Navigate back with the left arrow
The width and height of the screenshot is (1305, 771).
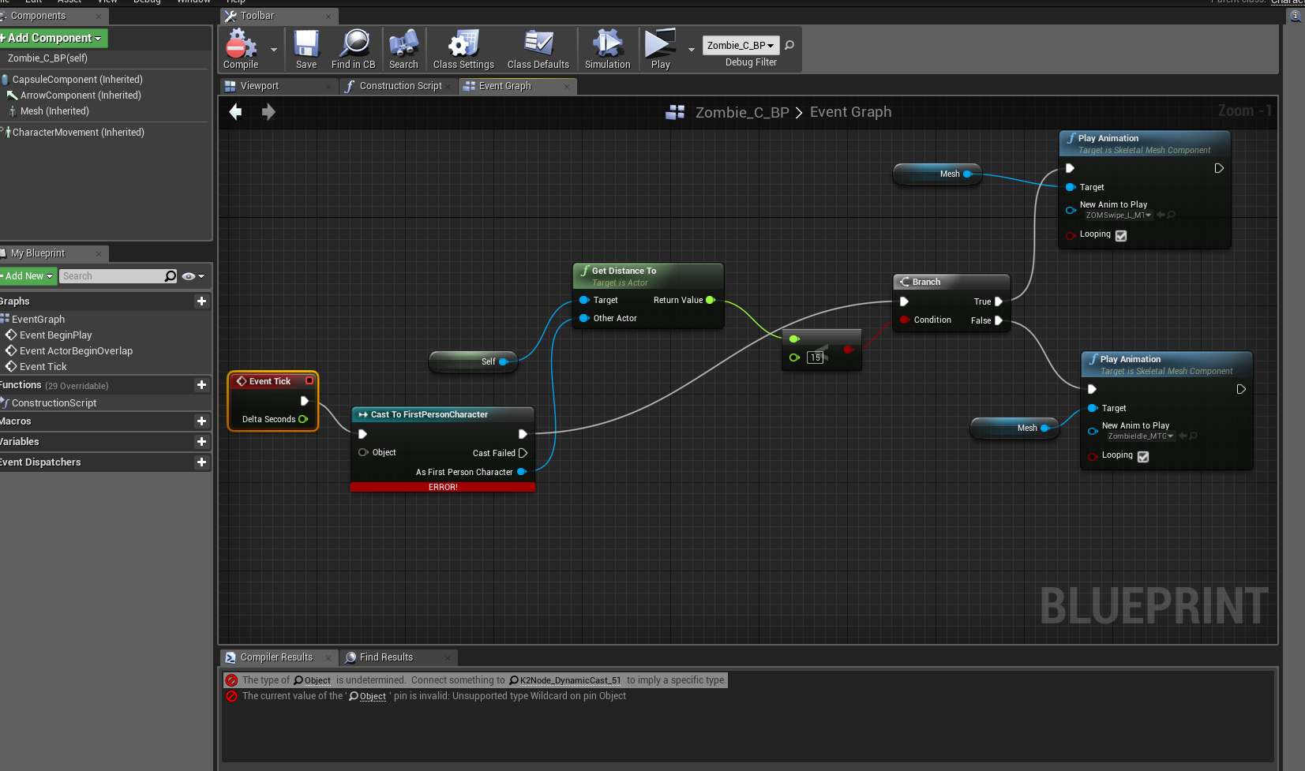pyautogui.click(x=235, y=112)
